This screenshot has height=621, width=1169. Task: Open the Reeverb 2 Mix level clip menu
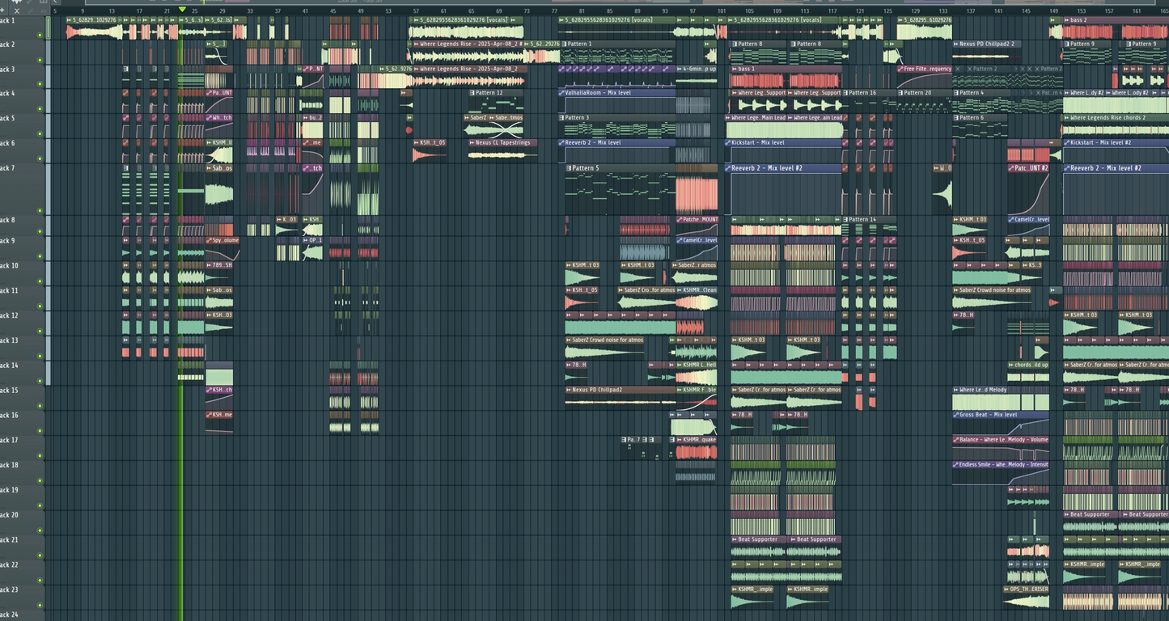tap(561, 142)
